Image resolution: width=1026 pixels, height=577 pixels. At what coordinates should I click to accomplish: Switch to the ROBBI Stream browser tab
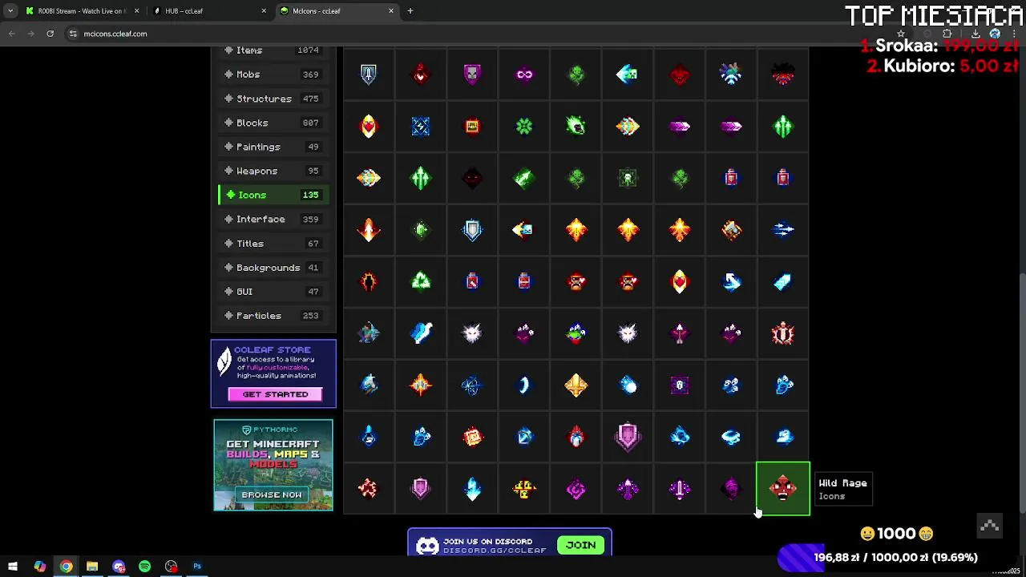pos(82,11)
